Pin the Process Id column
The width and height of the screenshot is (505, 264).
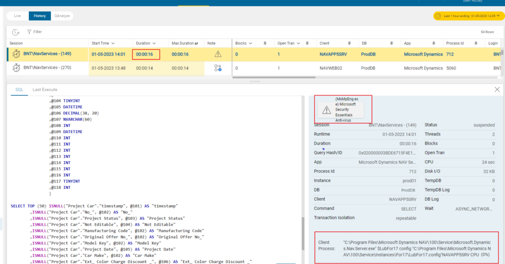click(x=476, y=43)
